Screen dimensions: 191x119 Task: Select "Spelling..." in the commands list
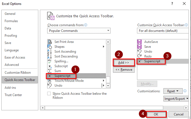(x=61, y=61)
